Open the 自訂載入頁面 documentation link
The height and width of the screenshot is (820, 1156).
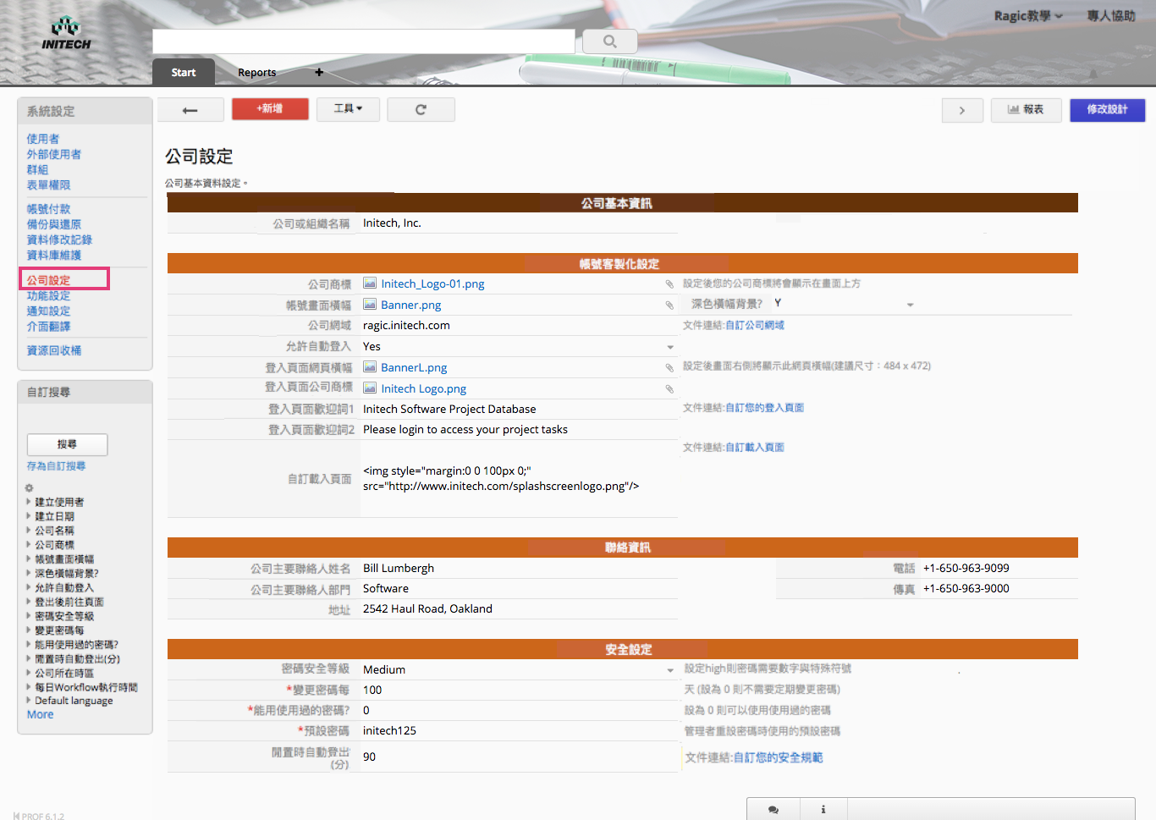click(755, 448)
